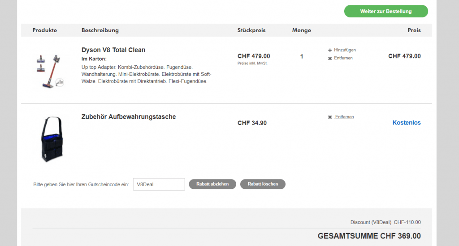Click the Zubehör Aufbewahrungstasche title

[129, 117]
